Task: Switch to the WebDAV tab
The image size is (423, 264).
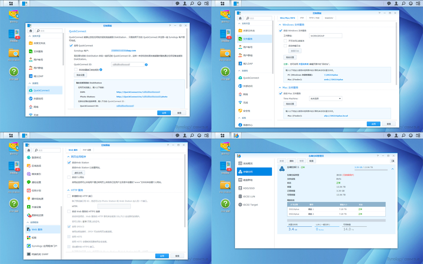Action: pos(328,18)
